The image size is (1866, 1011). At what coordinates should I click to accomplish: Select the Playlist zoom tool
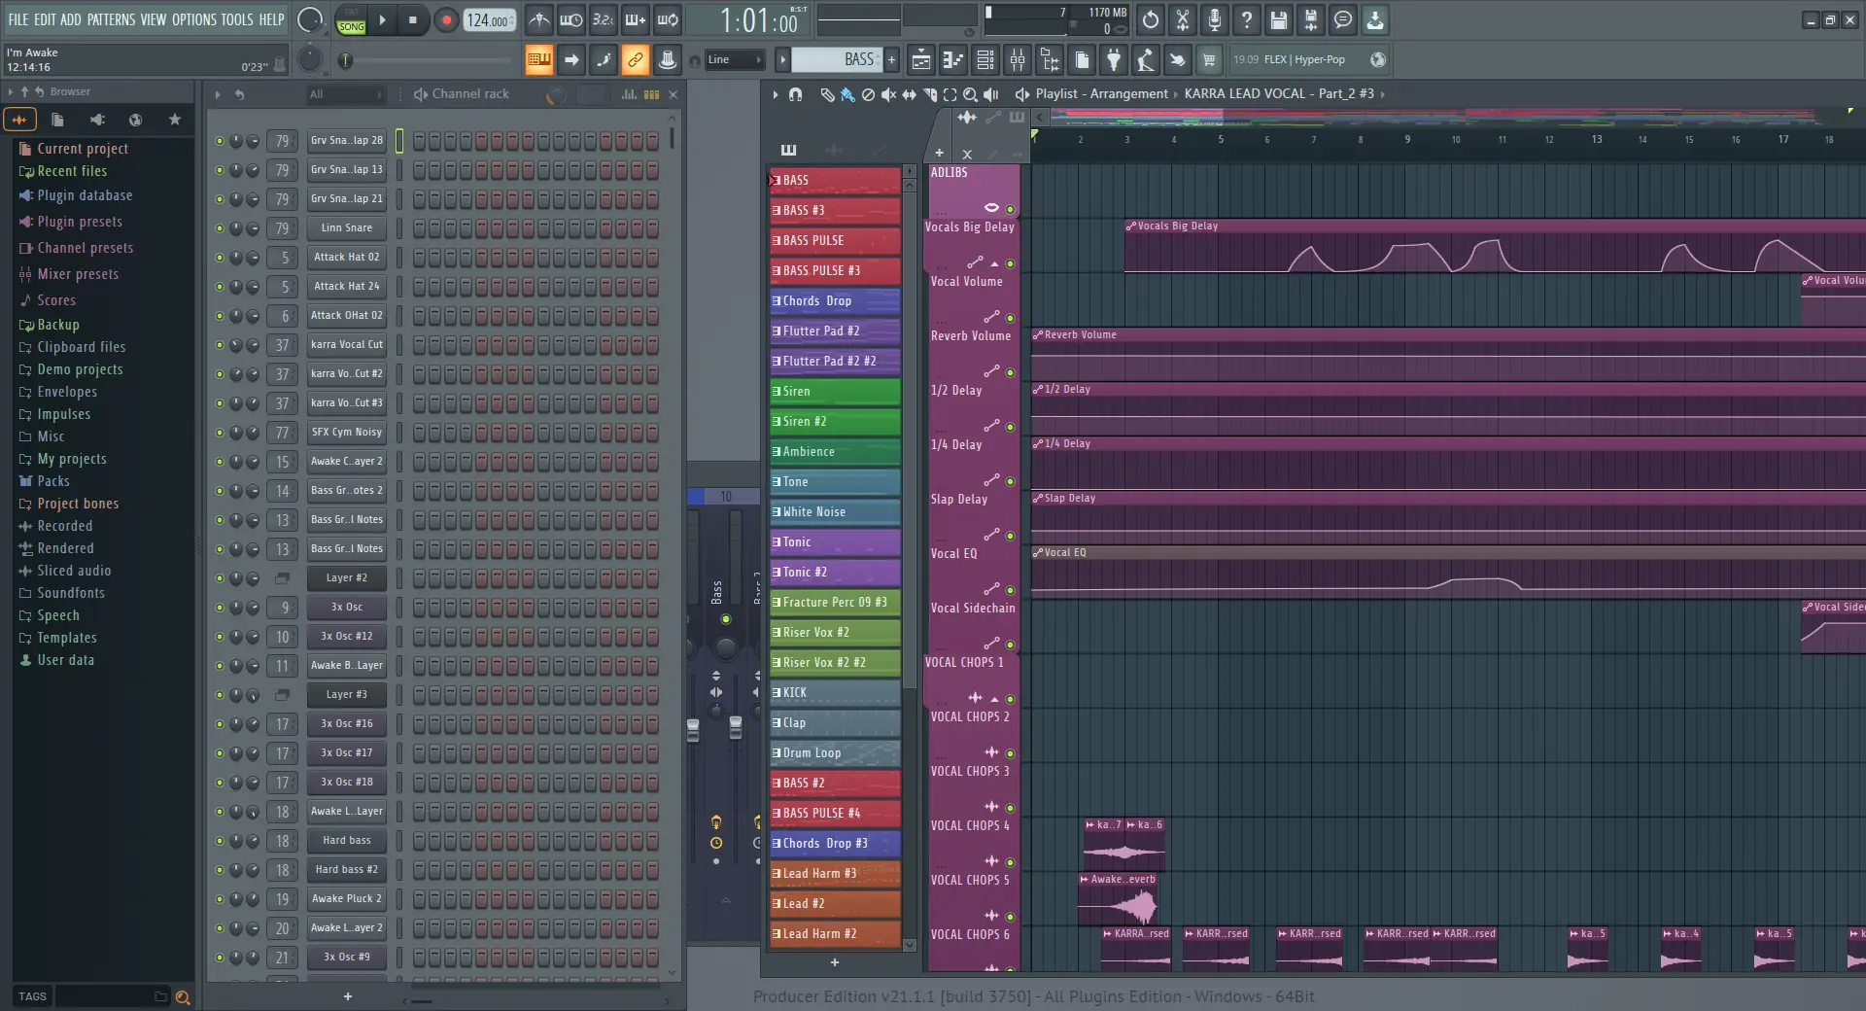(970, 94)
